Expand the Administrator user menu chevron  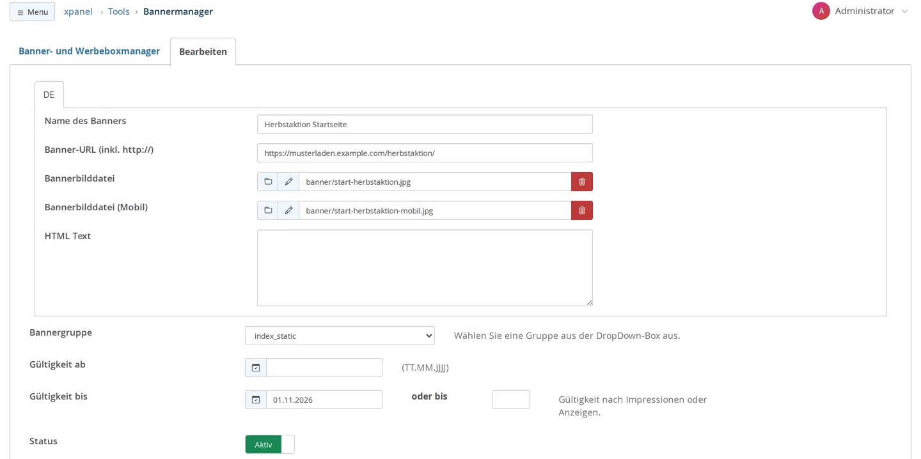click(x=904, y=12)
